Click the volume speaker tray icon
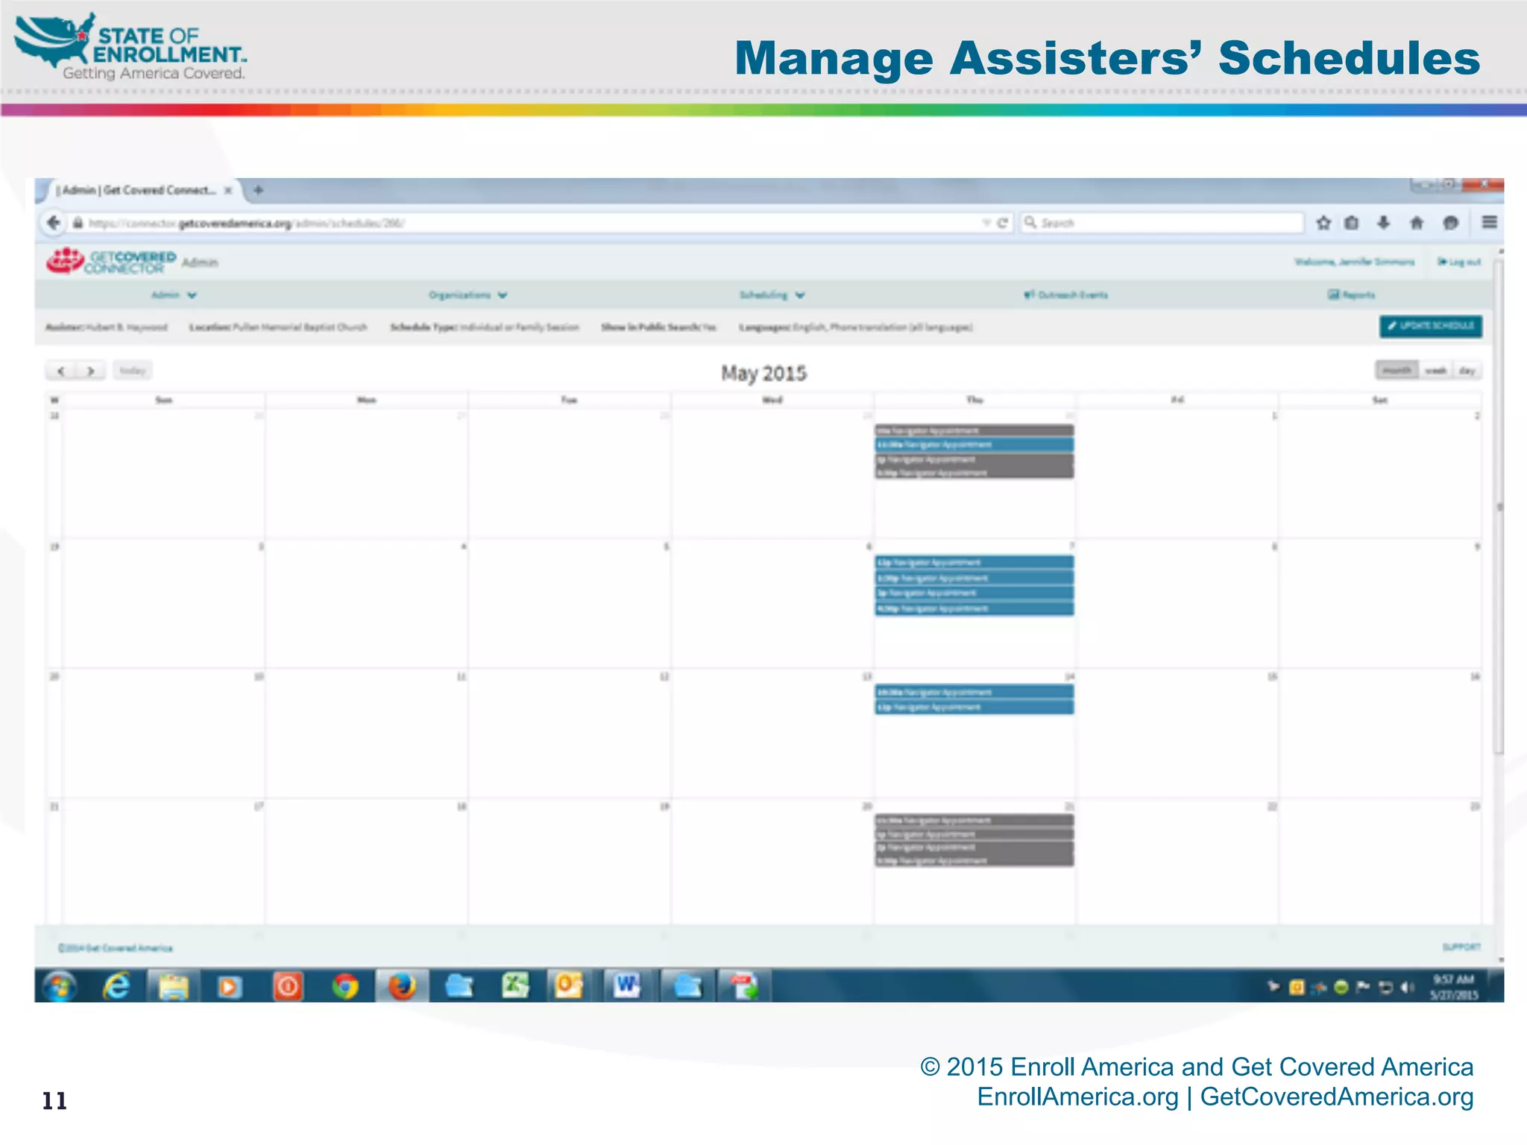This screenshot has width=1527, height=1145. tap(1407, 987)
